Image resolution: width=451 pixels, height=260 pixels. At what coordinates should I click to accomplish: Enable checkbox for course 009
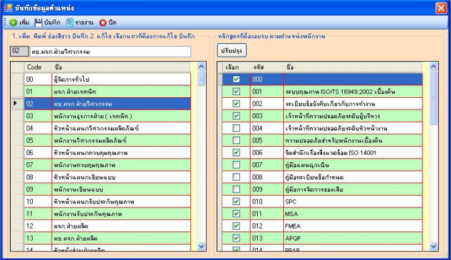tap(236, 189)
